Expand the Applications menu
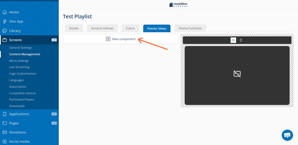Screen dimensions: 298x145 tap(29, 114)
